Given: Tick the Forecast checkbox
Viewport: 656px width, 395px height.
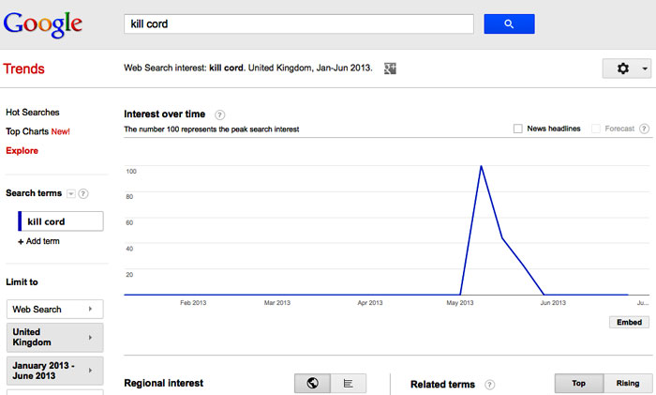Looking at the screenshot, I should [596, 129].
